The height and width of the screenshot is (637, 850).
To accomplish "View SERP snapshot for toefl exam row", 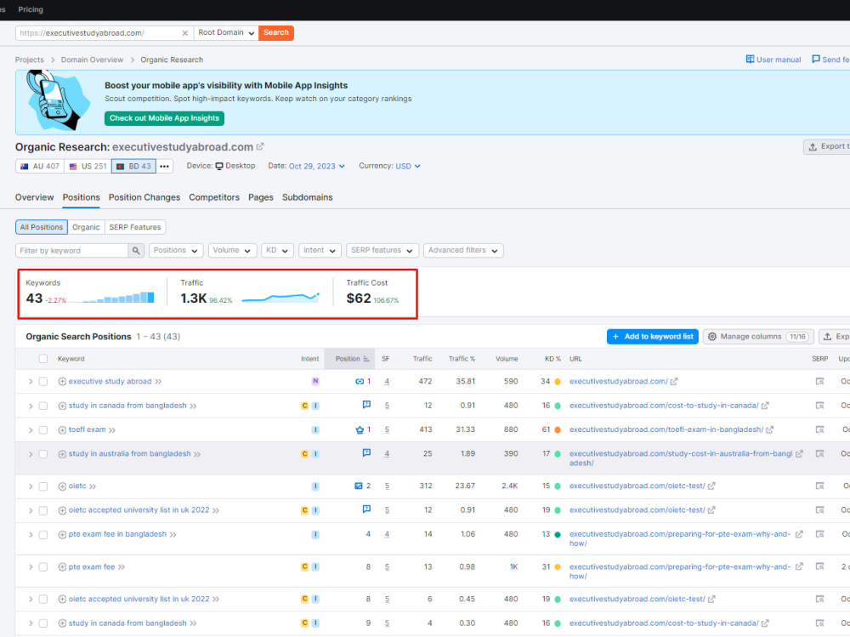I will (819, 429).
